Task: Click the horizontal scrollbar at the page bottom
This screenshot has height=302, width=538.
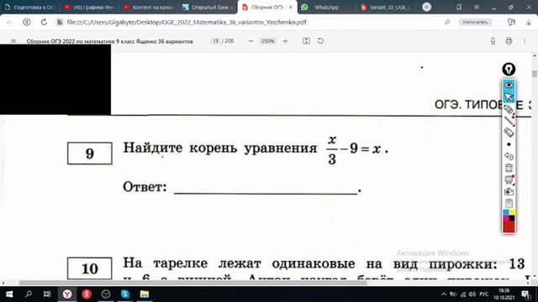Action: point(193,283)
